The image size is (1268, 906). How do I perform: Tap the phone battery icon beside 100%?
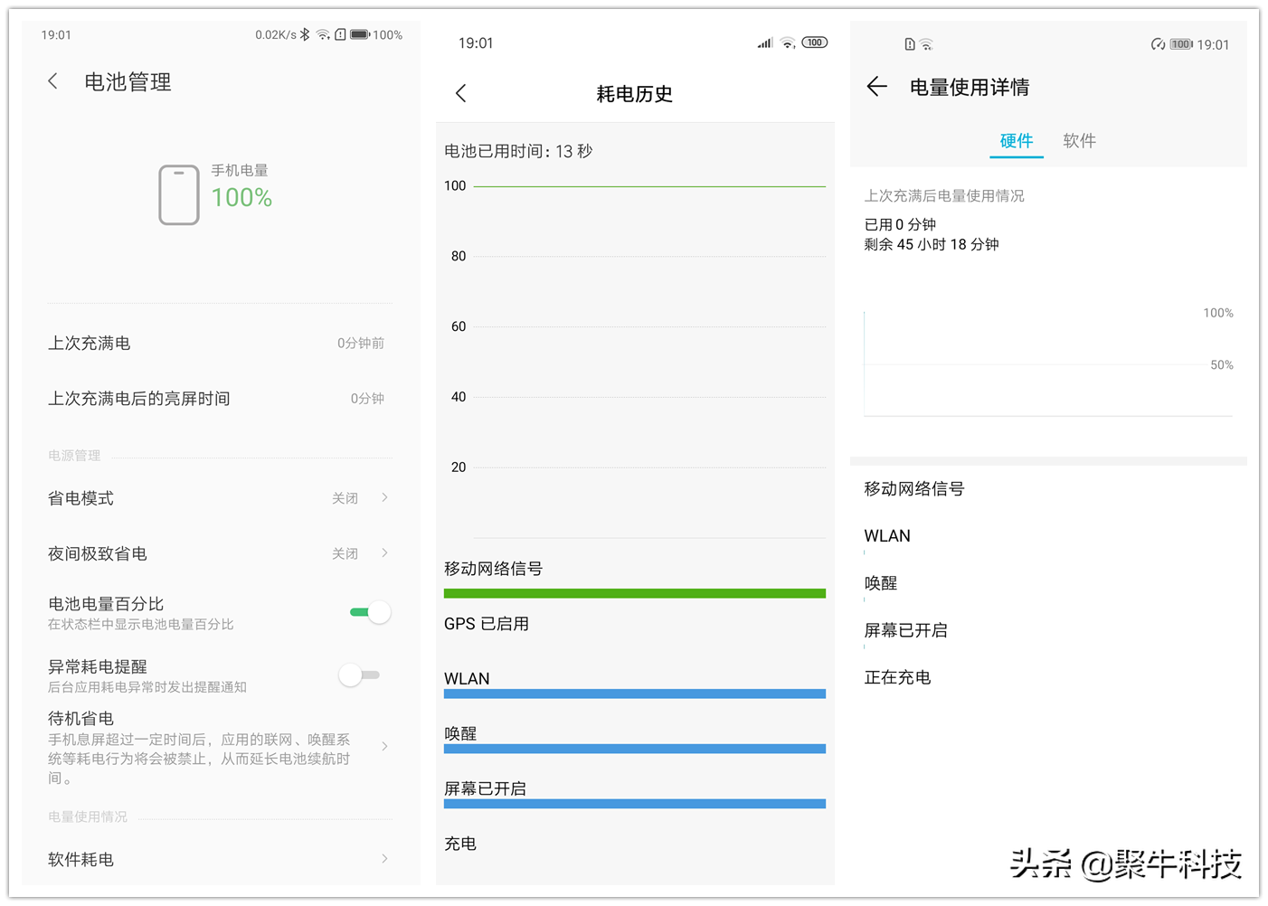(x=179, y=194)
